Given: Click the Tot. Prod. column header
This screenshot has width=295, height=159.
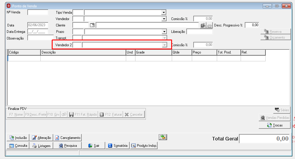Looking at the screenshot, I should 229,53.
